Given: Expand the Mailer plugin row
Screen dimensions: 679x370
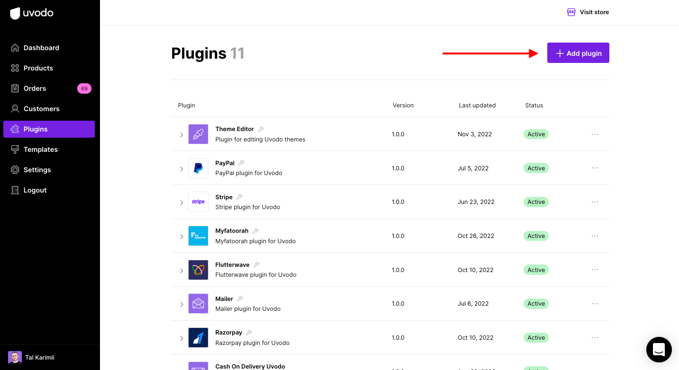Looking at the screenshot, I should coord(181,304).
